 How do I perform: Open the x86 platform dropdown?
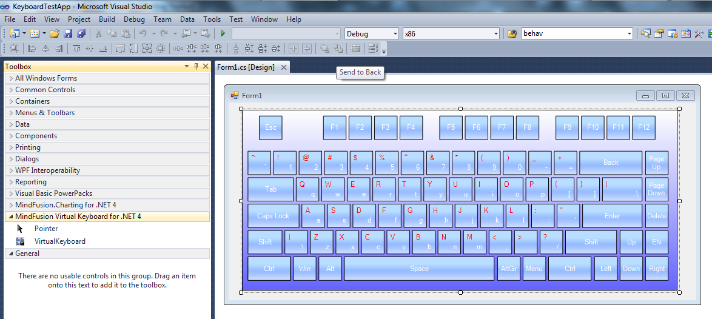[496, 33]
